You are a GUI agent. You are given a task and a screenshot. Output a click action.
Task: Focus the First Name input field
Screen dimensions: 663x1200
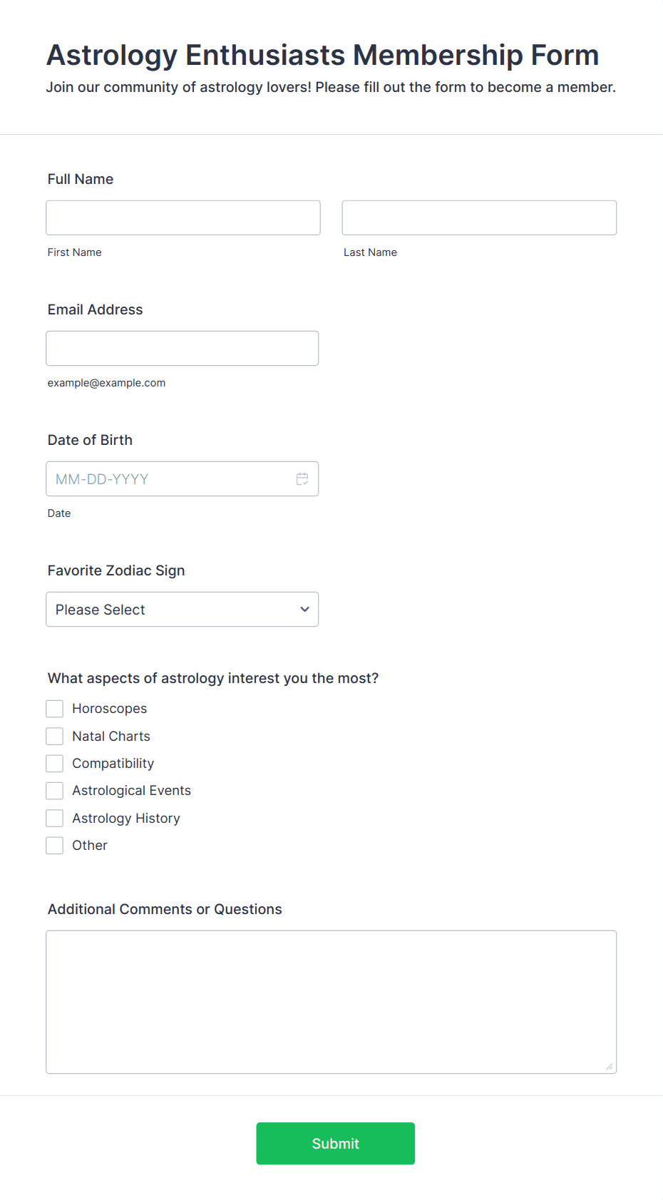pyautogui.click(x=183, y=217)
